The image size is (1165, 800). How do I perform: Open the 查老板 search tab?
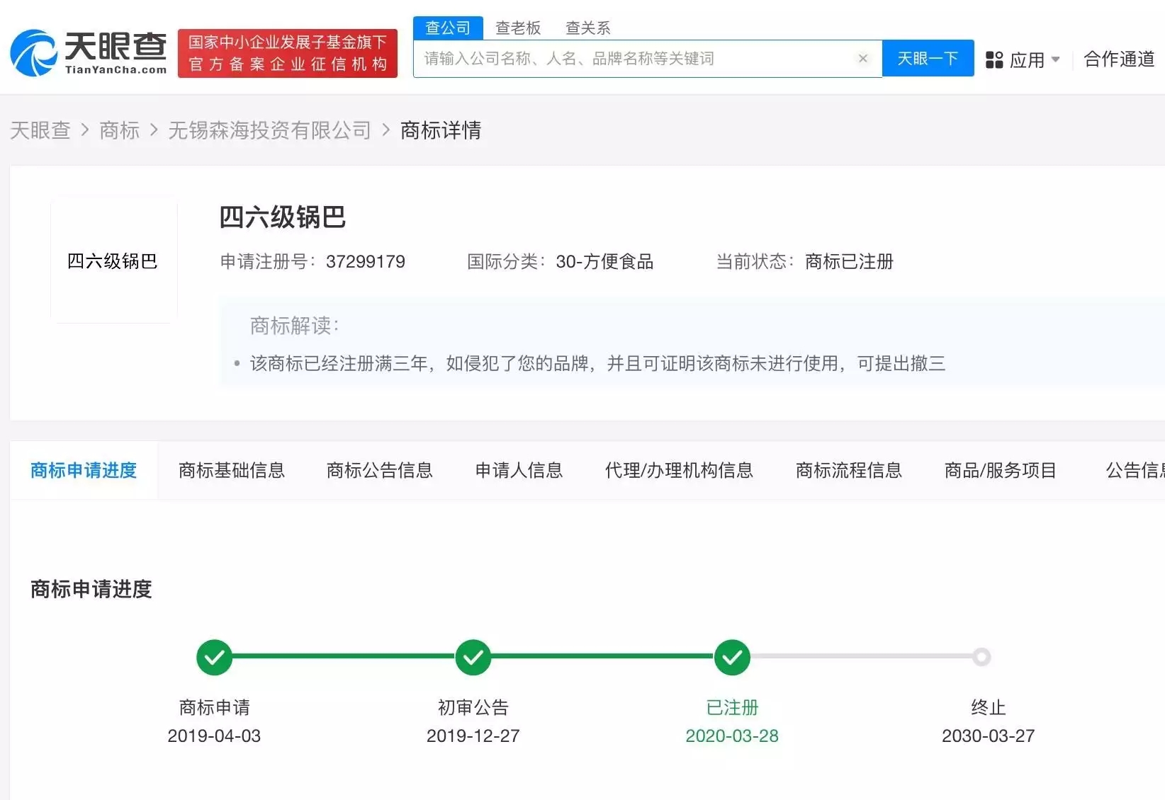[518, 27]
